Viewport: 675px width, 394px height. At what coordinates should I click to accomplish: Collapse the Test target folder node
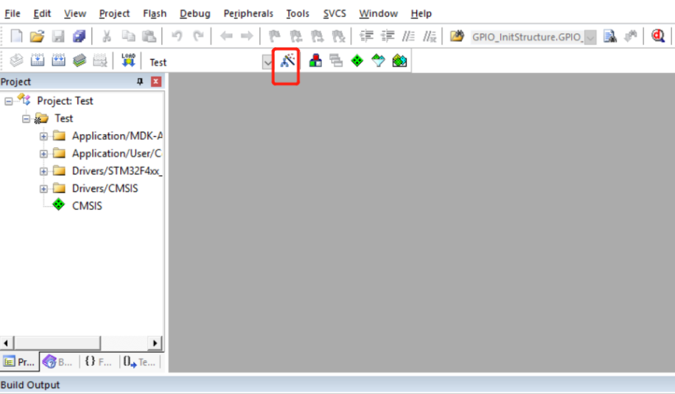(x=27, y=119)
